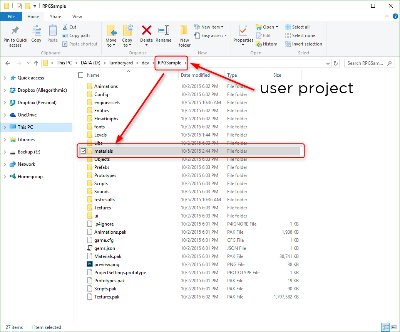Open the File menu tab
Screen dimensions: 400x332
coord(11,17)
